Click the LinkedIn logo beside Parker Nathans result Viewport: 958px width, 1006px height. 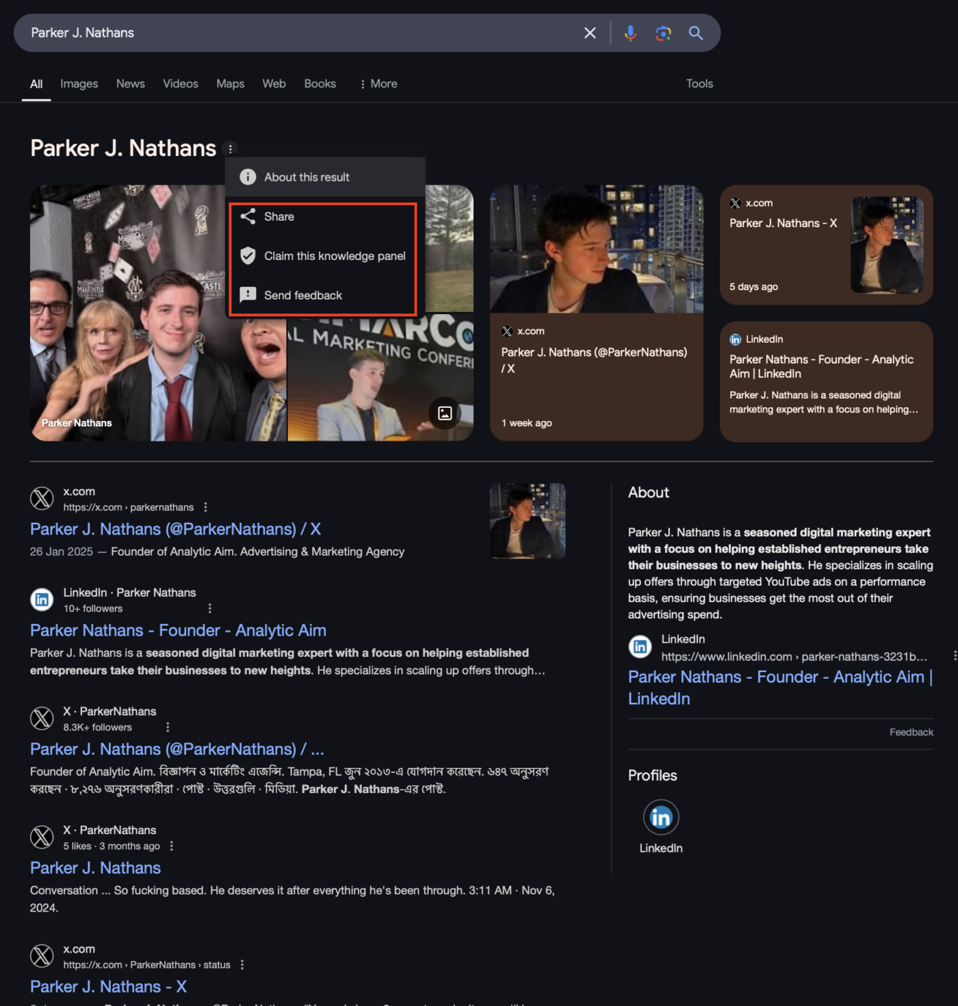coord(42,599)
